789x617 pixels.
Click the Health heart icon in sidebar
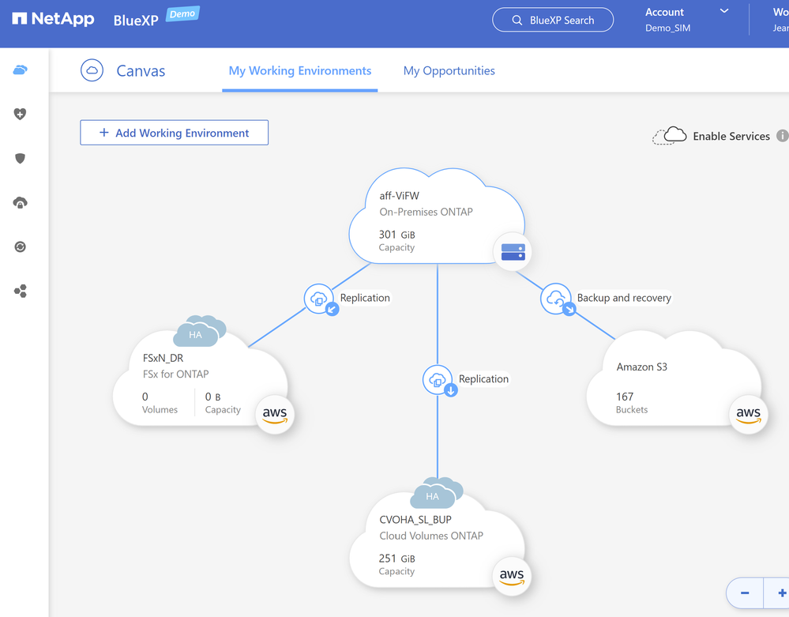click(21, 115)
